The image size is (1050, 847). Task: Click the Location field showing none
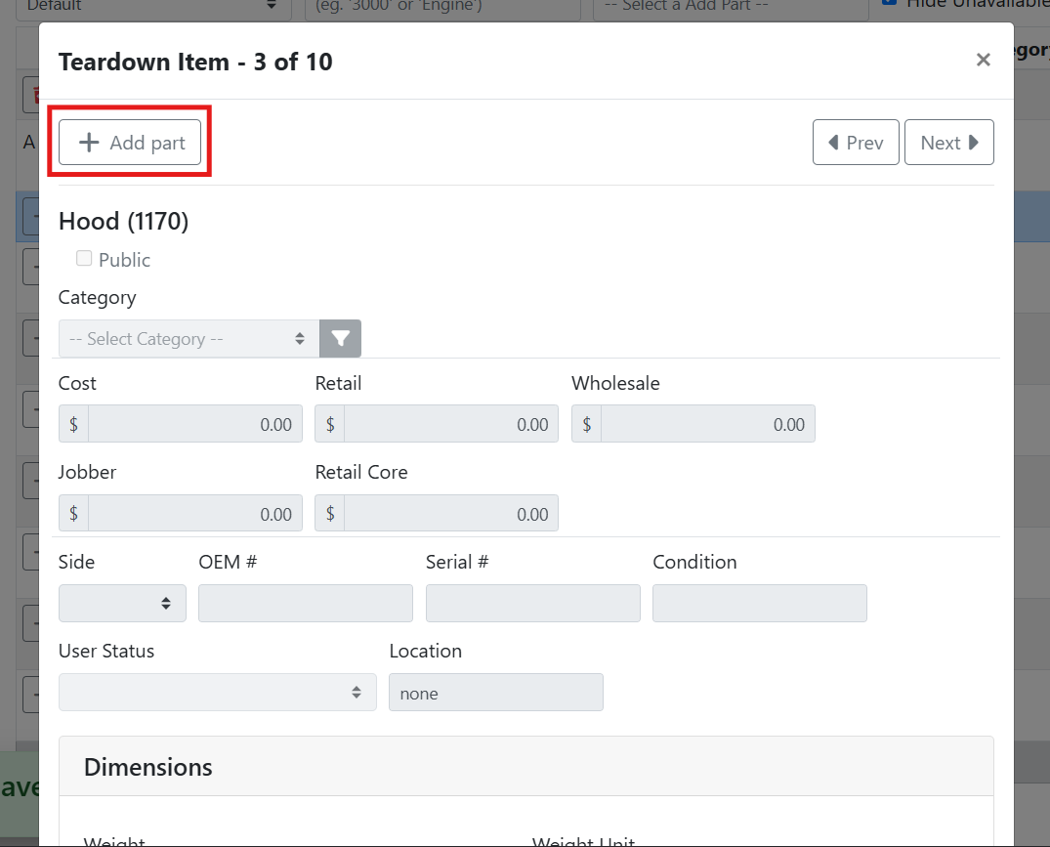495,693
